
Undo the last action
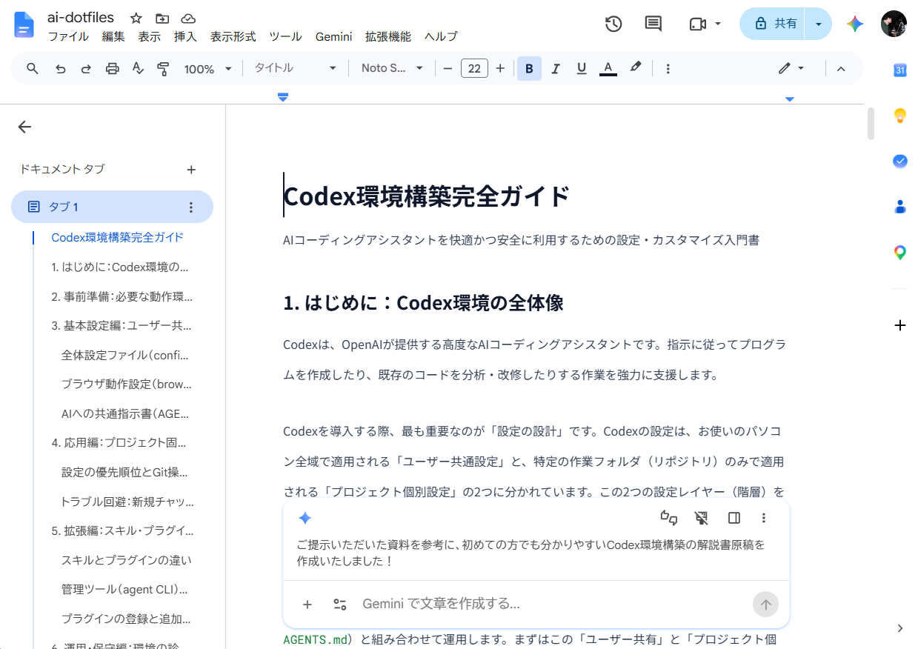click(x=61, y=68)
